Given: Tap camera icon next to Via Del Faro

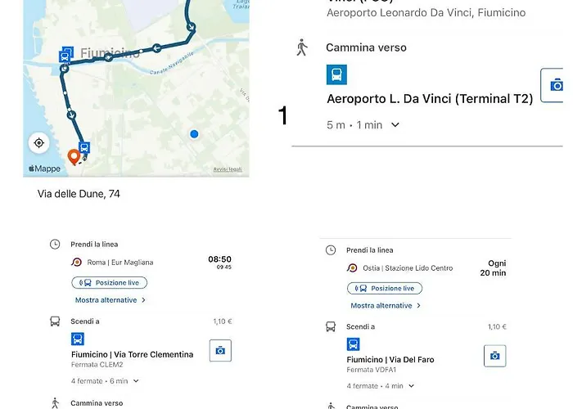Looking at the screenshot, I should (x=494, y=356).
